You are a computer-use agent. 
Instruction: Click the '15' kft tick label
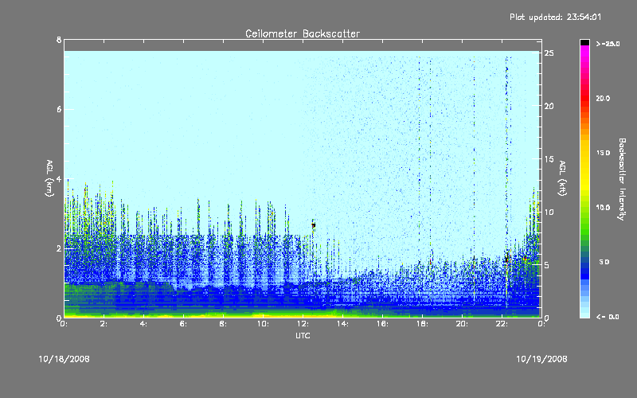click(549, 159)
